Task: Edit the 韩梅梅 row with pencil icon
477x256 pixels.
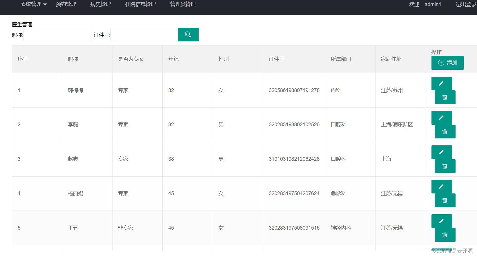Action: tap(441, 84)
